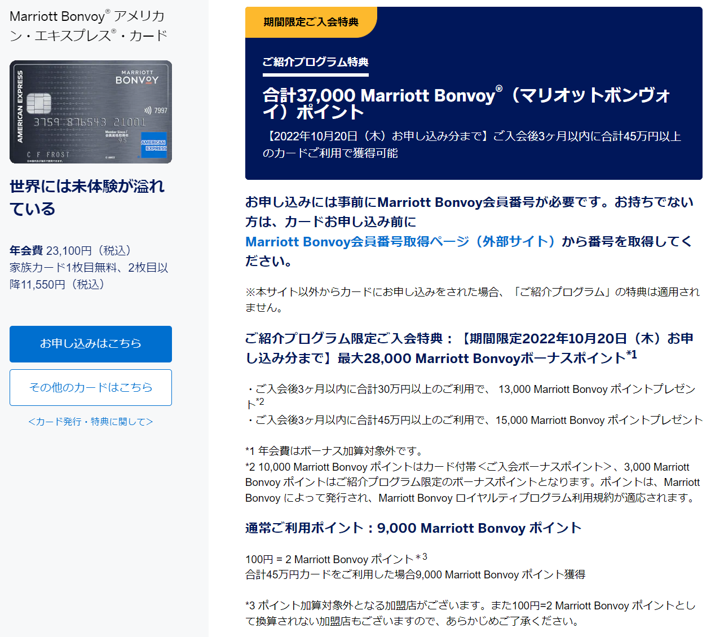Click the 世界には未体験が溢れている tagline
The width and height of the screenshot is (711, 637).
coord(87,197)
